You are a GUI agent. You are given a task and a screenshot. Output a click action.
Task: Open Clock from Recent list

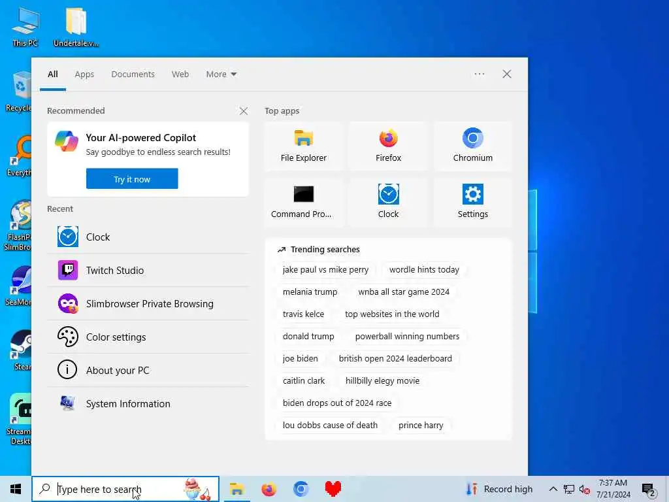point(148,237)
